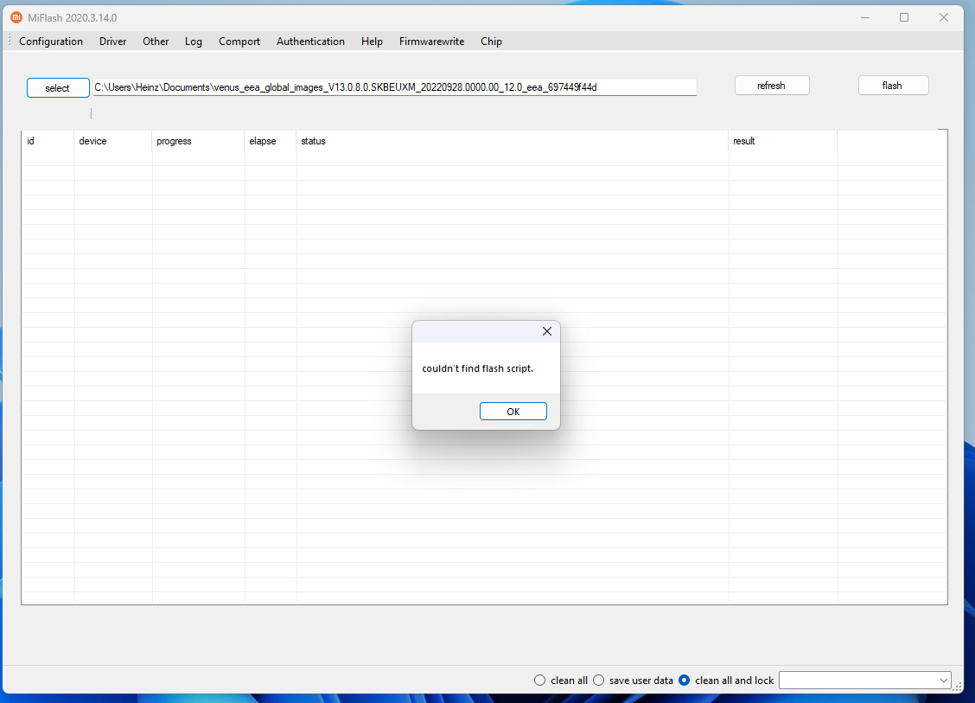This screenshot has height=703, width=975.
Task: Open the Configuration menu
Action: pos(51,42)
